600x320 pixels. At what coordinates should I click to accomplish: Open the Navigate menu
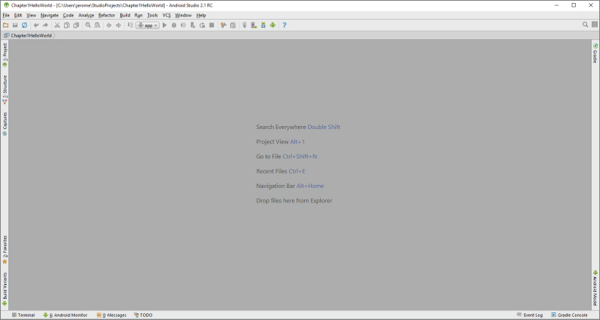[49, 15]
